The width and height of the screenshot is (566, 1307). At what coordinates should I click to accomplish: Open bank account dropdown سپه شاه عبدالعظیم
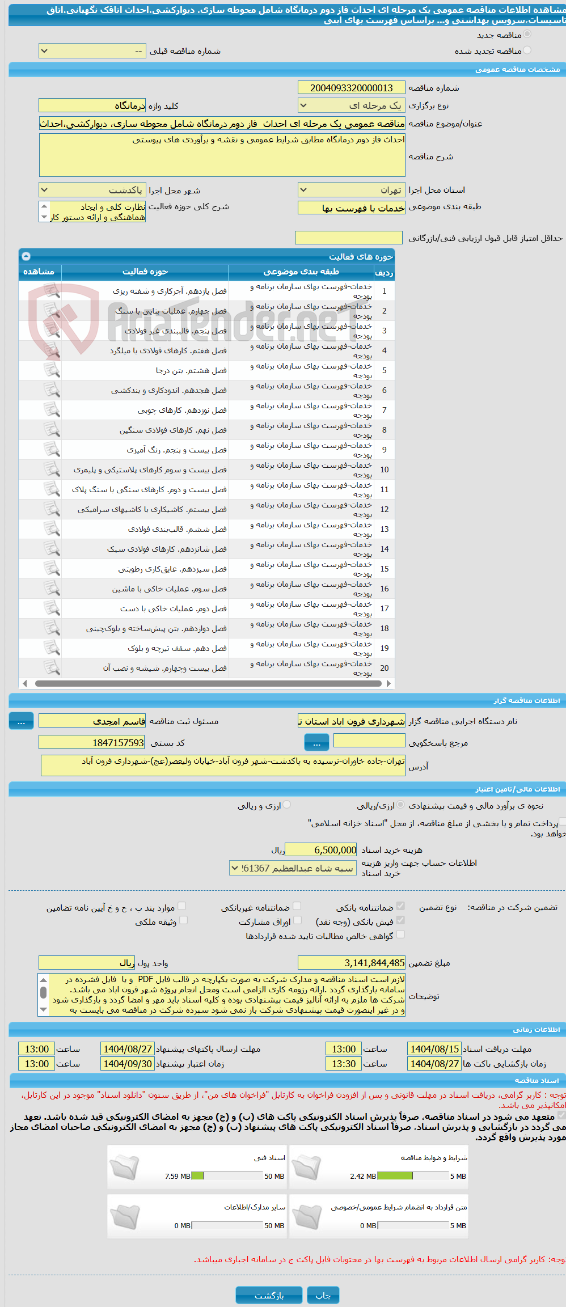(293, 868)
